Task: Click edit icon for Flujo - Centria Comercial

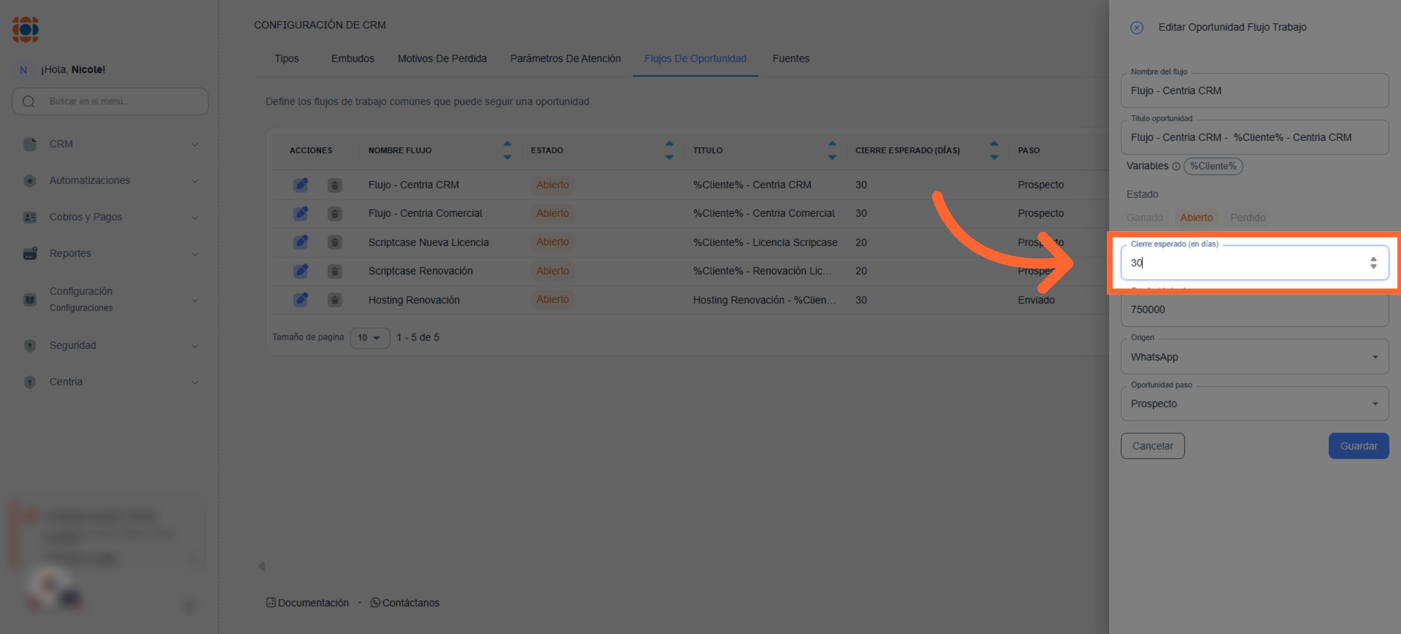Action: 301,214
